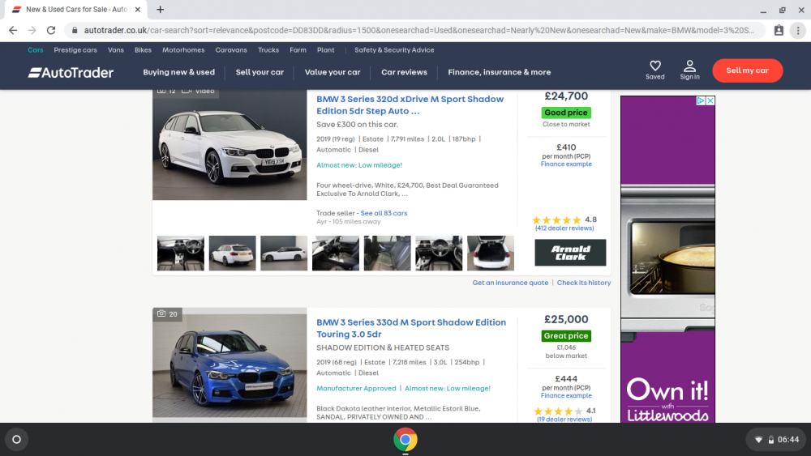This screenshot has height=456, width=811.
Task: Select the Motorhomes category
Action: click(x=183, y=50)
